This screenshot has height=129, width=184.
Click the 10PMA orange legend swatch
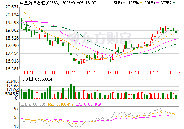point(141,3)
